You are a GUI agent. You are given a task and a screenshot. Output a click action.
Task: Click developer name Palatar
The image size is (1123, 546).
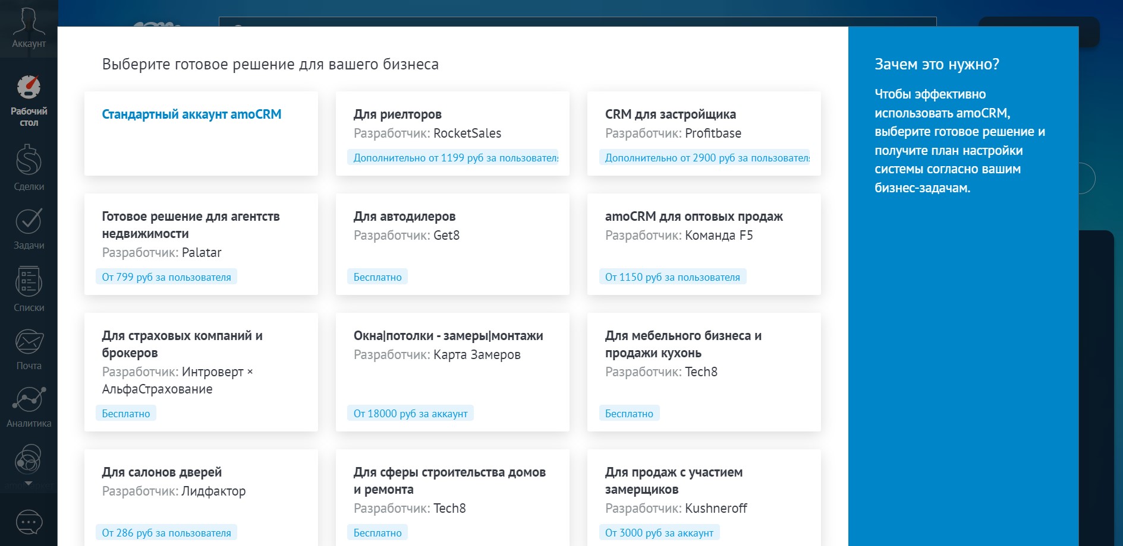pyautogui.click(x=202, y=253)
